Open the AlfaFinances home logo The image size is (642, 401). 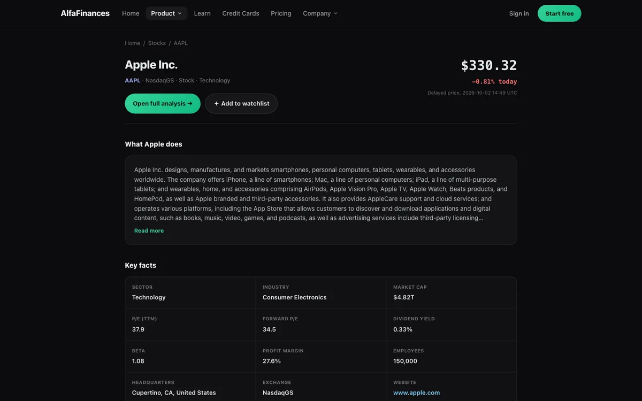85,13
